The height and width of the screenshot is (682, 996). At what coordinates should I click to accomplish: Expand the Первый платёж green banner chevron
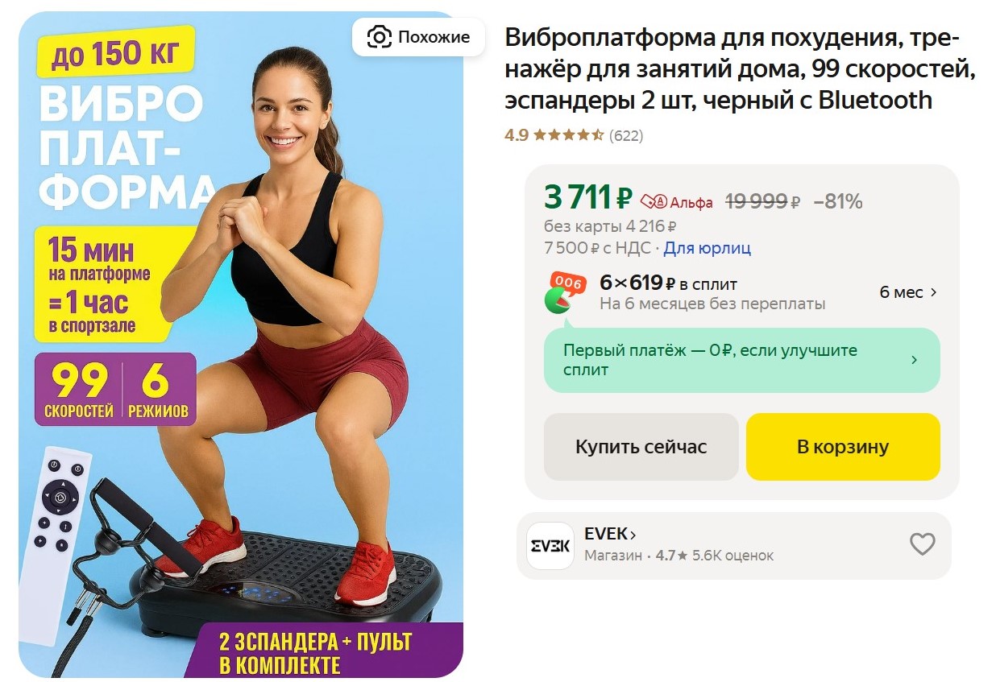[x=914, y=360]
